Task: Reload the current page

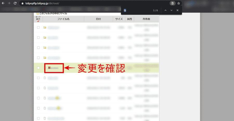Action: (15, 3)
